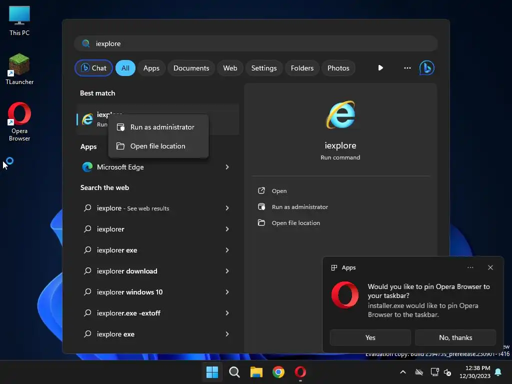Select Open file location in context menu
This screenshot has width=512, height=384.
[158, 146]
